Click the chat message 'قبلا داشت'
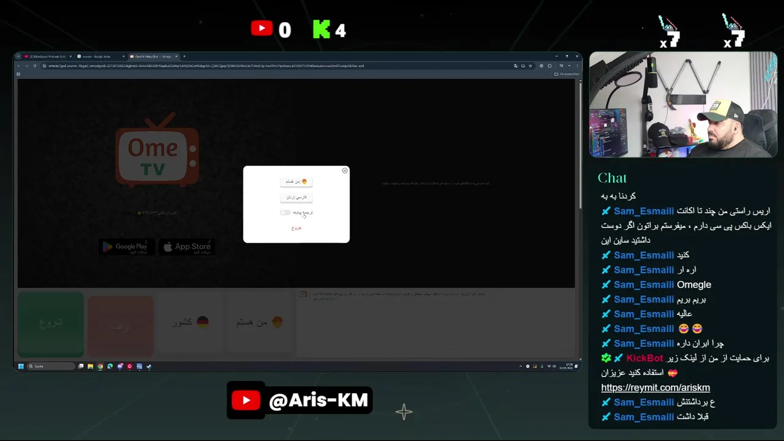 [692, 417]
